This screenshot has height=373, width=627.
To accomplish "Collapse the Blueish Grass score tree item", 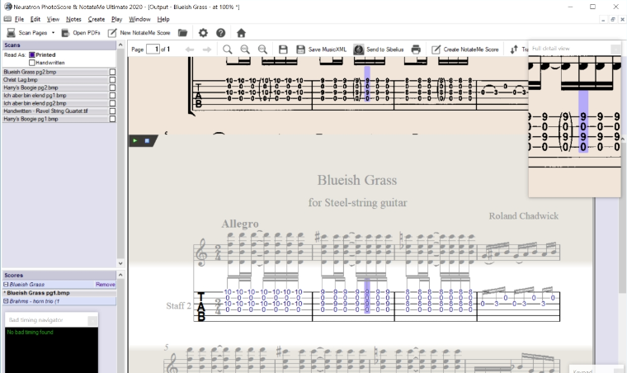I will point(6,284).
